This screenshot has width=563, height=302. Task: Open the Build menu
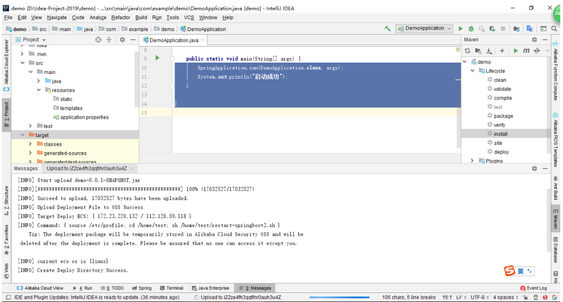coord(141,17)
